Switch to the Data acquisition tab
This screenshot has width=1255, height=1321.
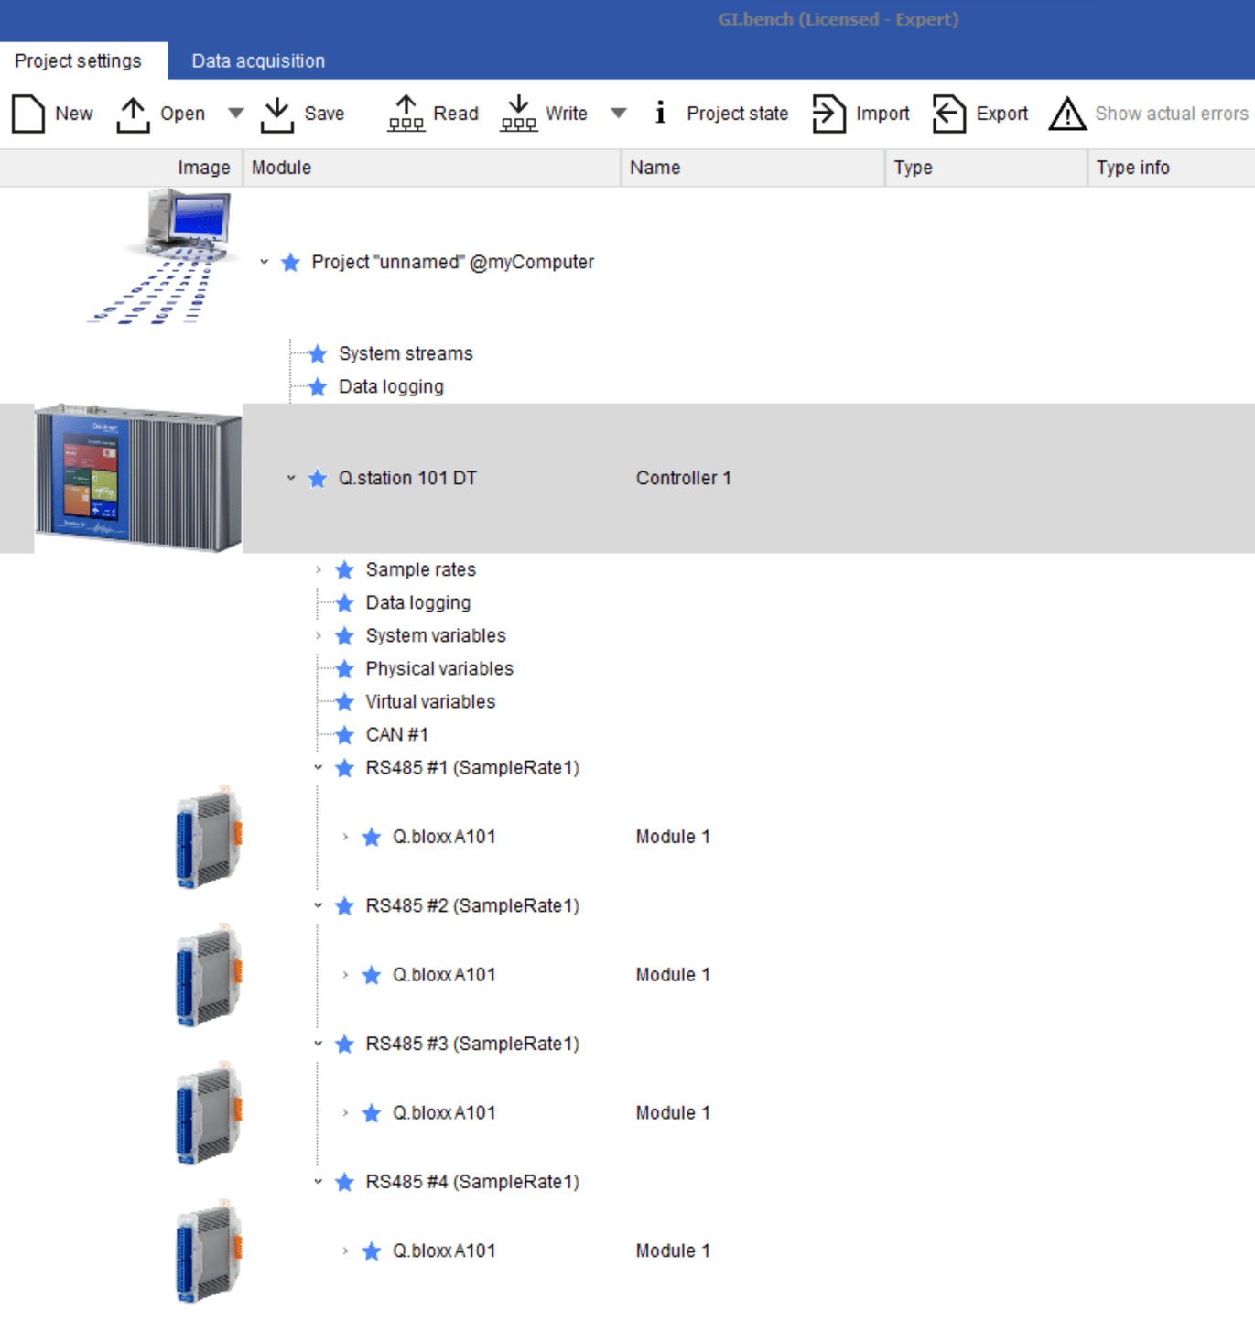[258, 60]
